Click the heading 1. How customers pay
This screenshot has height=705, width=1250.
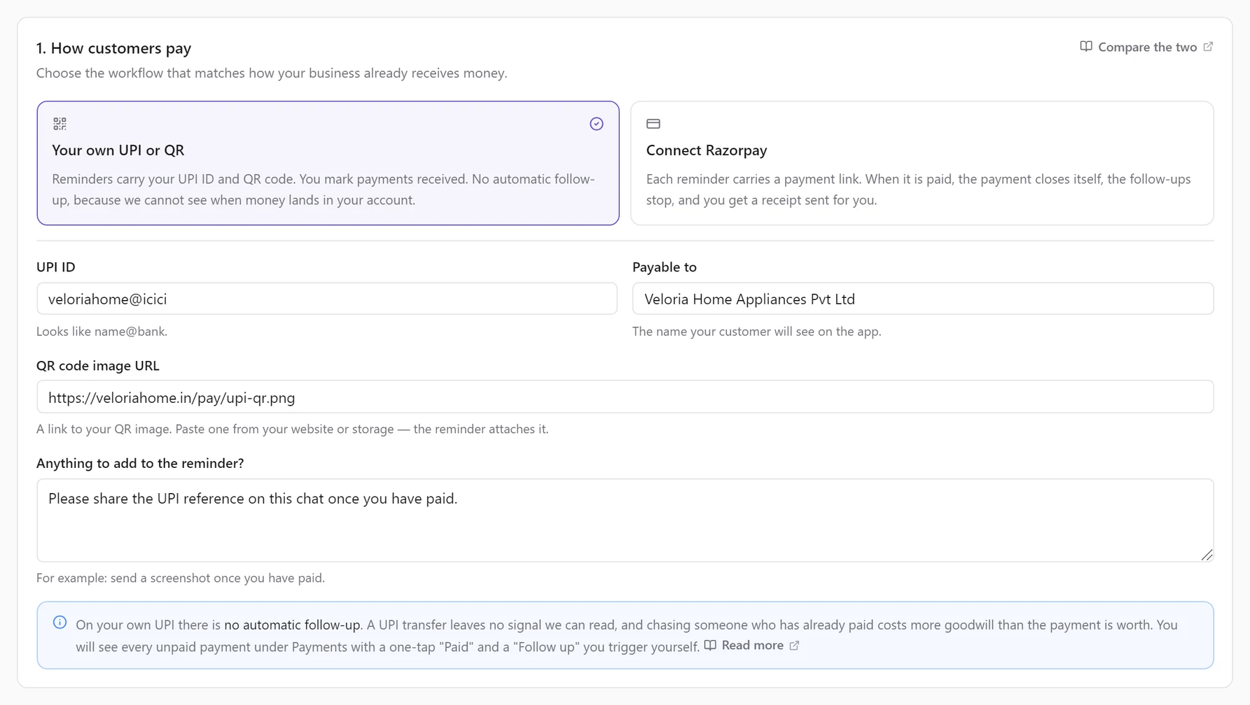[113, 48]
